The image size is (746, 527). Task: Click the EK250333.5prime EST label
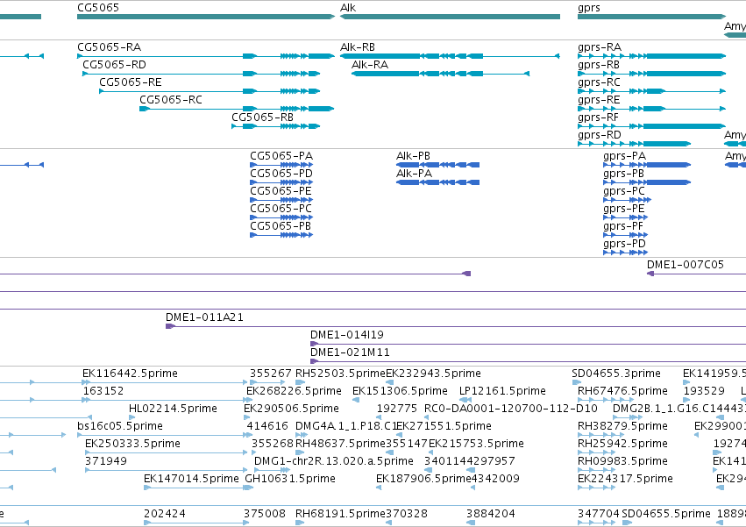pos(132,445)
